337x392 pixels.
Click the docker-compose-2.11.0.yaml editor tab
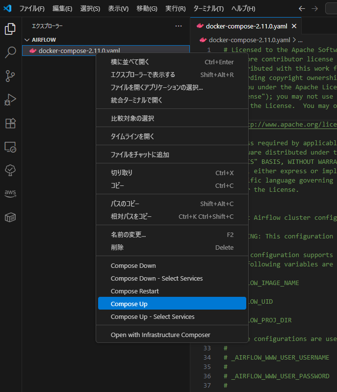[x=246, y=26]
